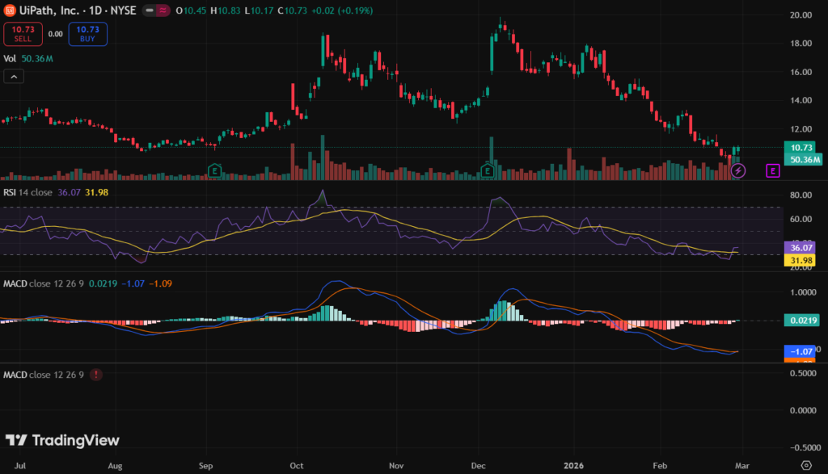This screenshot has height=474, width=828.
Task: Click the UiPath orange symbol logo
Action: (x=9, y=10)
